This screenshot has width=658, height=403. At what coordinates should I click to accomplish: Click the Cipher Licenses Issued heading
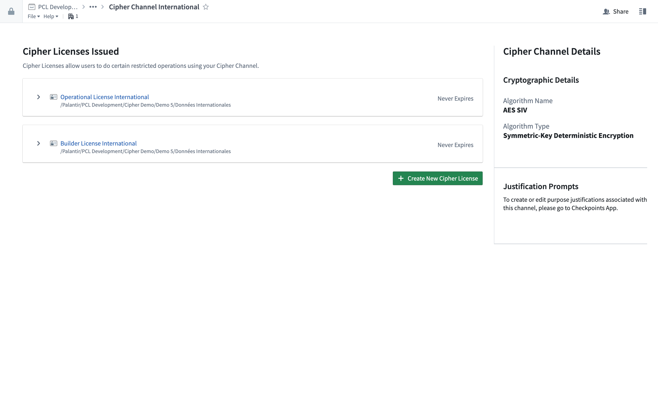click(x=71, y=51)
